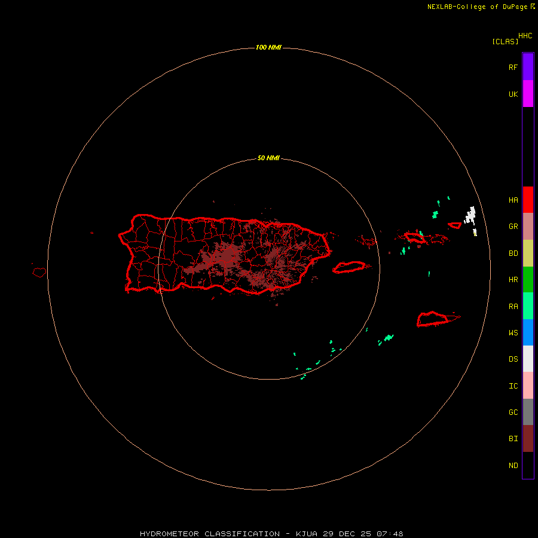Image resolution: width=538 pixels, height=538 pixels.
Task: Select the IC light pink legend swatch
Action: (x=528, y=386)
